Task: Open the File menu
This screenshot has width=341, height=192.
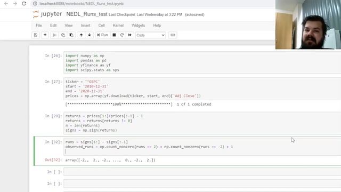Action: click(39, 26)
